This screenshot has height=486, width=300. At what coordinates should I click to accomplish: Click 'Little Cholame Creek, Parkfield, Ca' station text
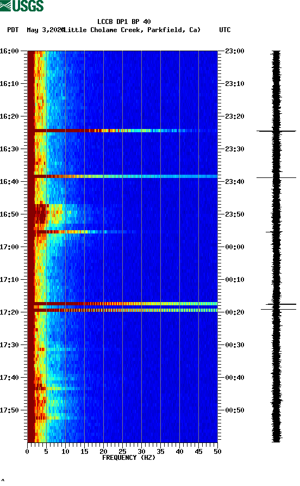pos(132,30)
